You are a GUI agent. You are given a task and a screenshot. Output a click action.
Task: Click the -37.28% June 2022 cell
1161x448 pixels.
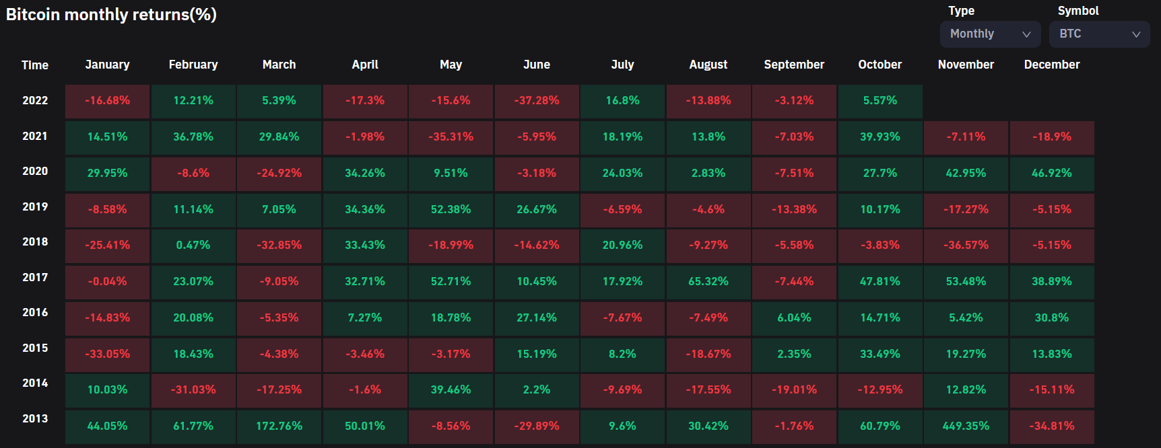click(x=537, y=101)
